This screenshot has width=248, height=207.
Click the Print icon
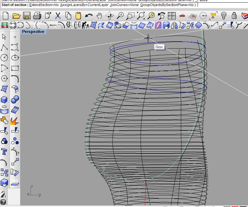pos(37,16)
